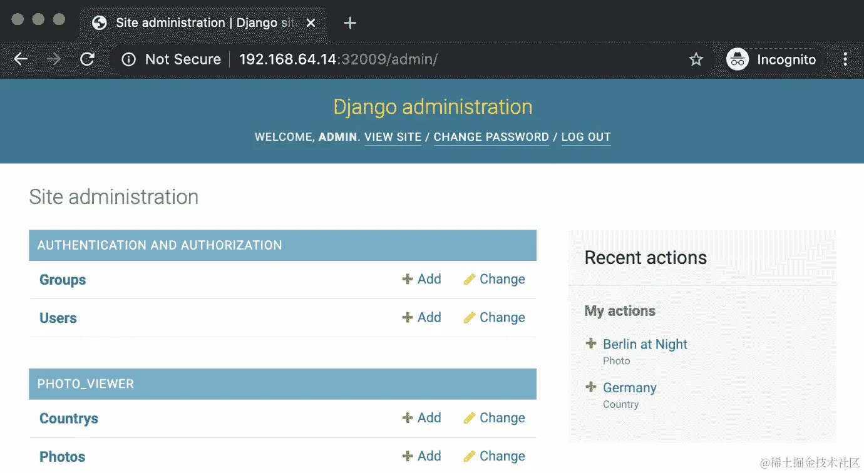Image resolution: width=864 pixels, height=473 pixels.
Task: Click the plus icon in Groups row
Action: [x=407, y=279]
